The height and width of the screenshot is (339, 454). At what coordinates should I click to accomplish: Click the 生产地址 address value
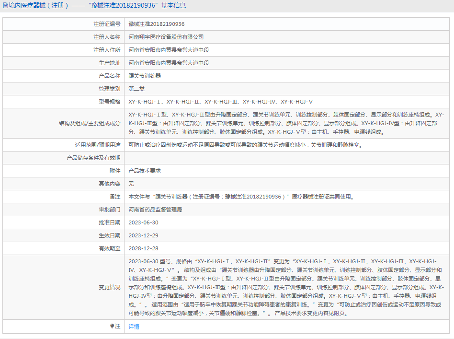[169, 63]
